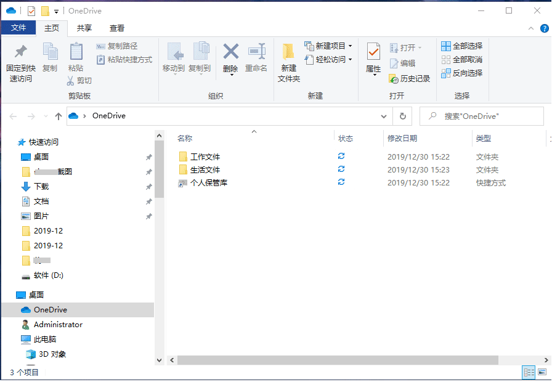The width and height of the screenshot is (552, 382).
Task: Open the File (文件) tab
Action: [x=18, y=28]
